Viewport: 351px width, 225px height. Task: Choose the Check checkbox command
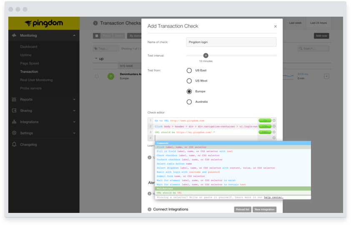(233, 155)
